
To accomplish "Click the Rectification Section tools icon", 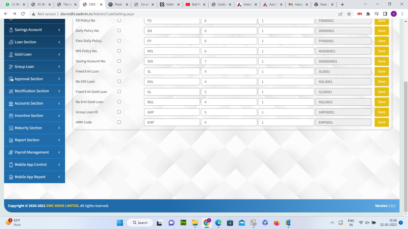I will [11, 91].
